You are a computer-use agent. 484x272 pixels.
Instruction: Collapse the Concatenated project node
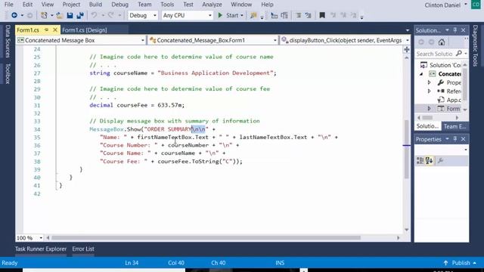click(421, 74)
